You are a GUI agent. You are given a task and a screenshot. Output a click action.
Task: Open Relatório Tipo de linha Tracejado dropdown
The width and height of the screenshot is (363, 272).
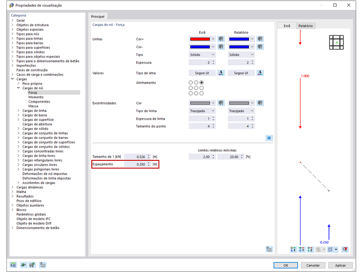[x=241, y=111]
